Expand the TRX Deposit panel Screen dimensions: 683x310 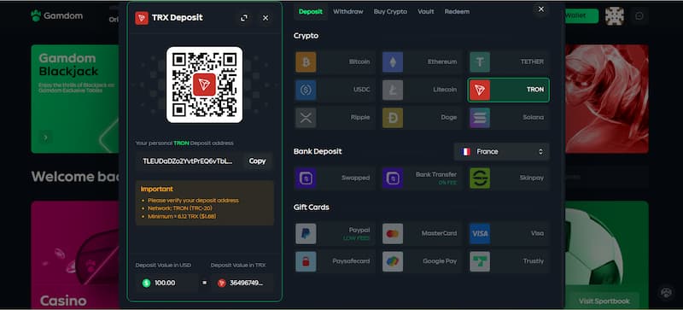pyautogui.click(x=244, y=18)
